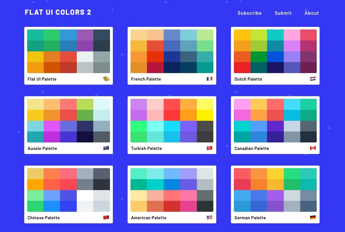Screen dimensions: 345x232
Task: Click the German flag icon
Action: [x=313, y=217]
